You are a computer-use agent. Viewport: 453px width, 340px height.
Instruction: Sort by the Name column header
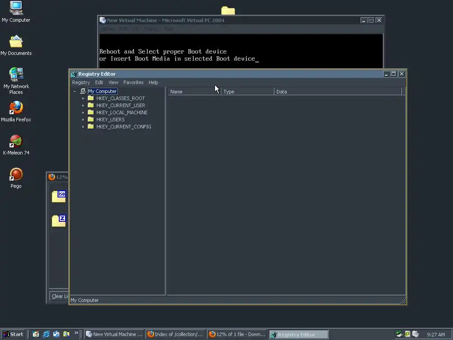click(x=194, y=92)
